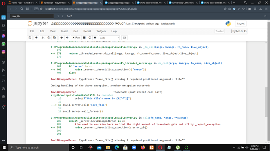Click the notebook vertical scrollbar
The height and width of the screenshot is (151, 270).
coord(266,102)
